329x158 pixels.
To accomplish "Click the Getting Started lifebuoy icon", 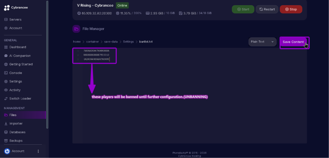I will pyautogui.click(x=6, y=64).
